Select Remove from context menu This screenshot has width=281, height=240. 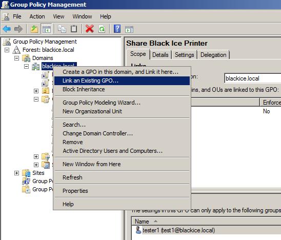click(122, 142)
